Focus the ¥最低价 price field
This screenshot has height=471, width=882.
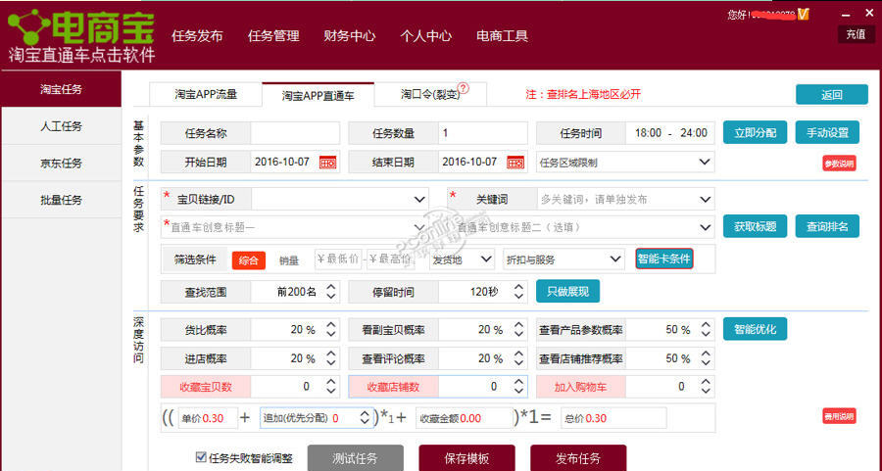point(338,259)
